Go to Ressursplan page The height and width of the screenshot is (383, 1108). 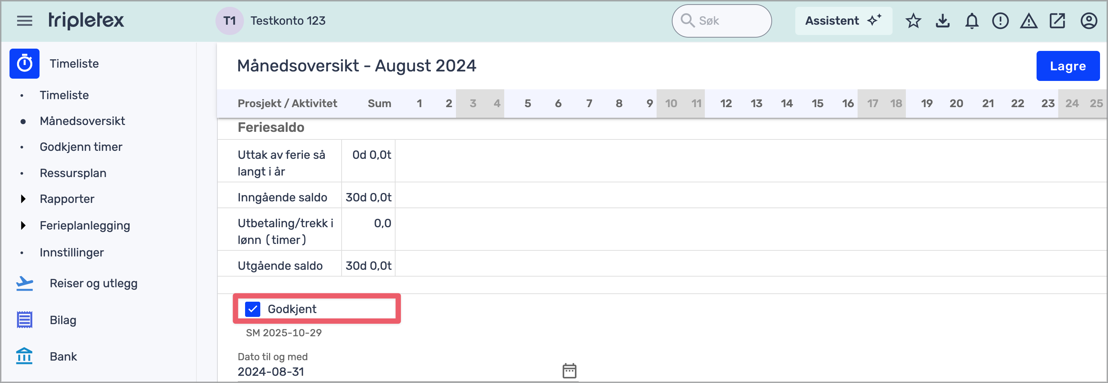[x=73, y=173]
